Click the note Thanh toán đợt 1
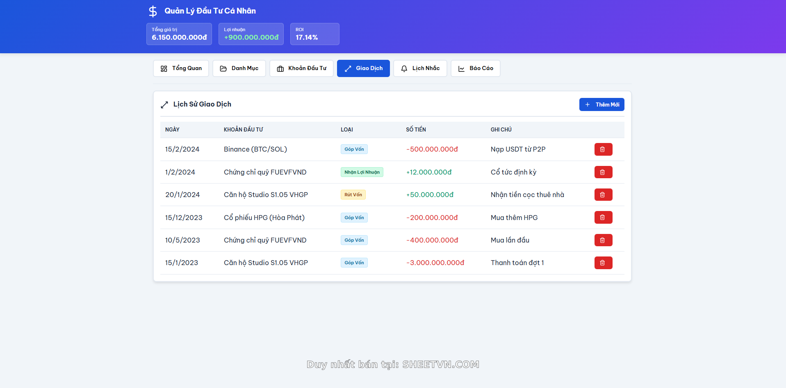The image size is (786, 388). [x=517, y=263]
